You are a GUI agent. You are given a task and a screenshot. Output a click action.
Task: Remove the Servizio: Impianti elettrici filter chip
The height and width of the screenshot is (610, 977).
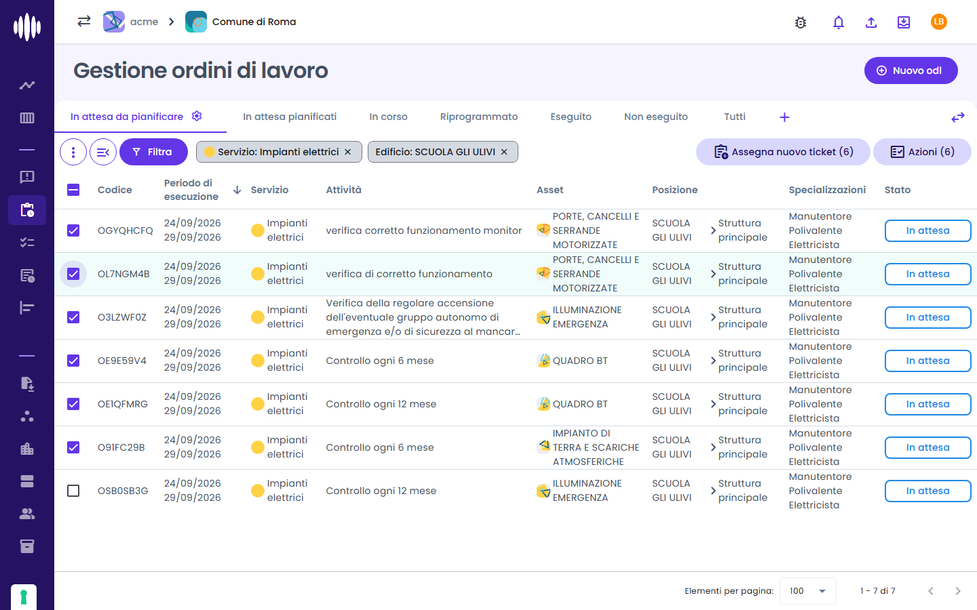pos(348,152)
